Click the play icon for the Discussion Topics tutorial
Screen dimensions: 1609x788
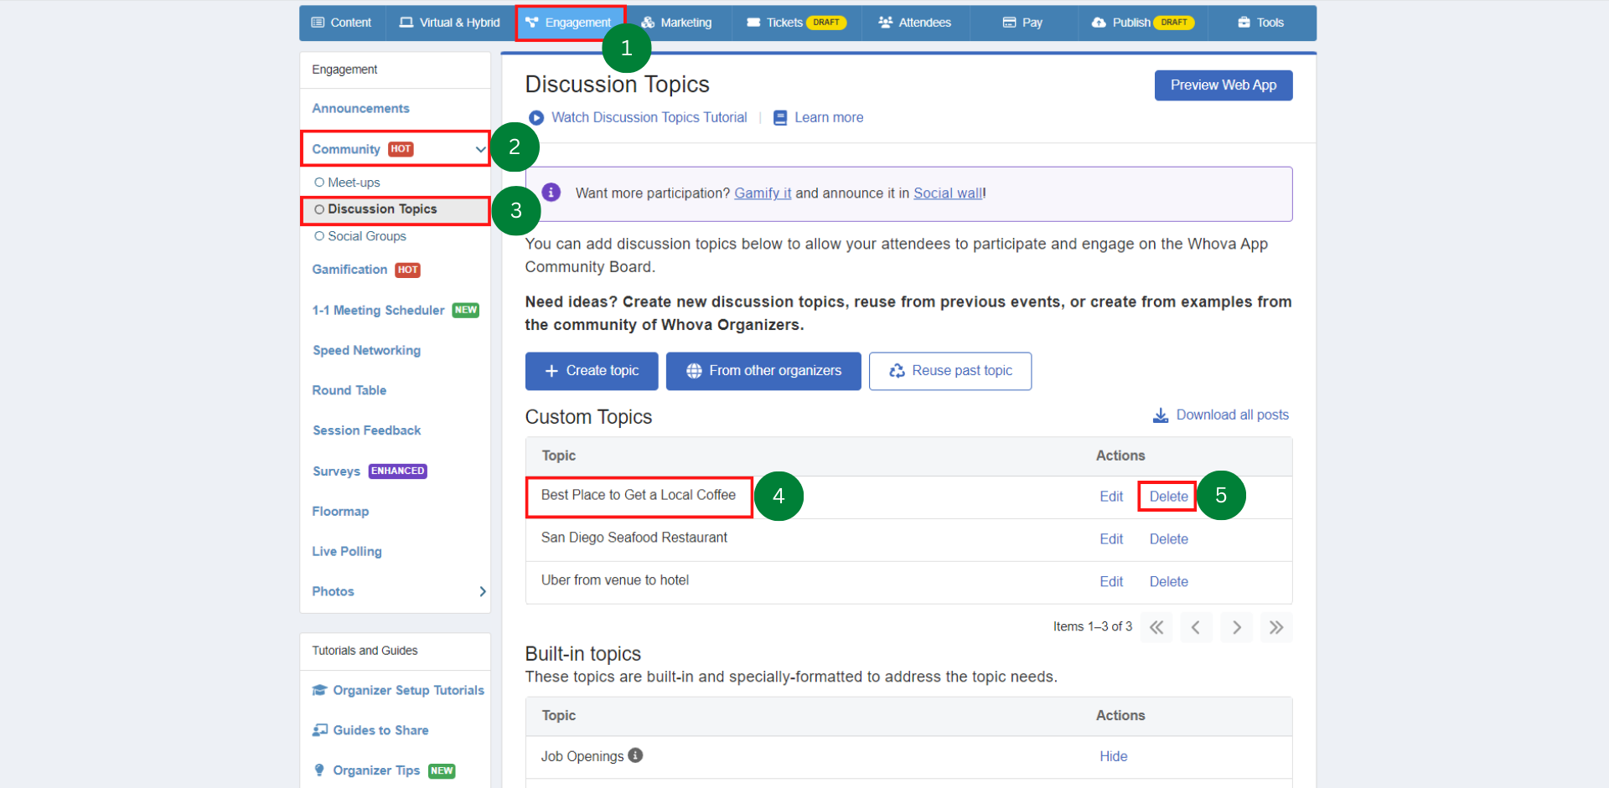coord(536,118)
